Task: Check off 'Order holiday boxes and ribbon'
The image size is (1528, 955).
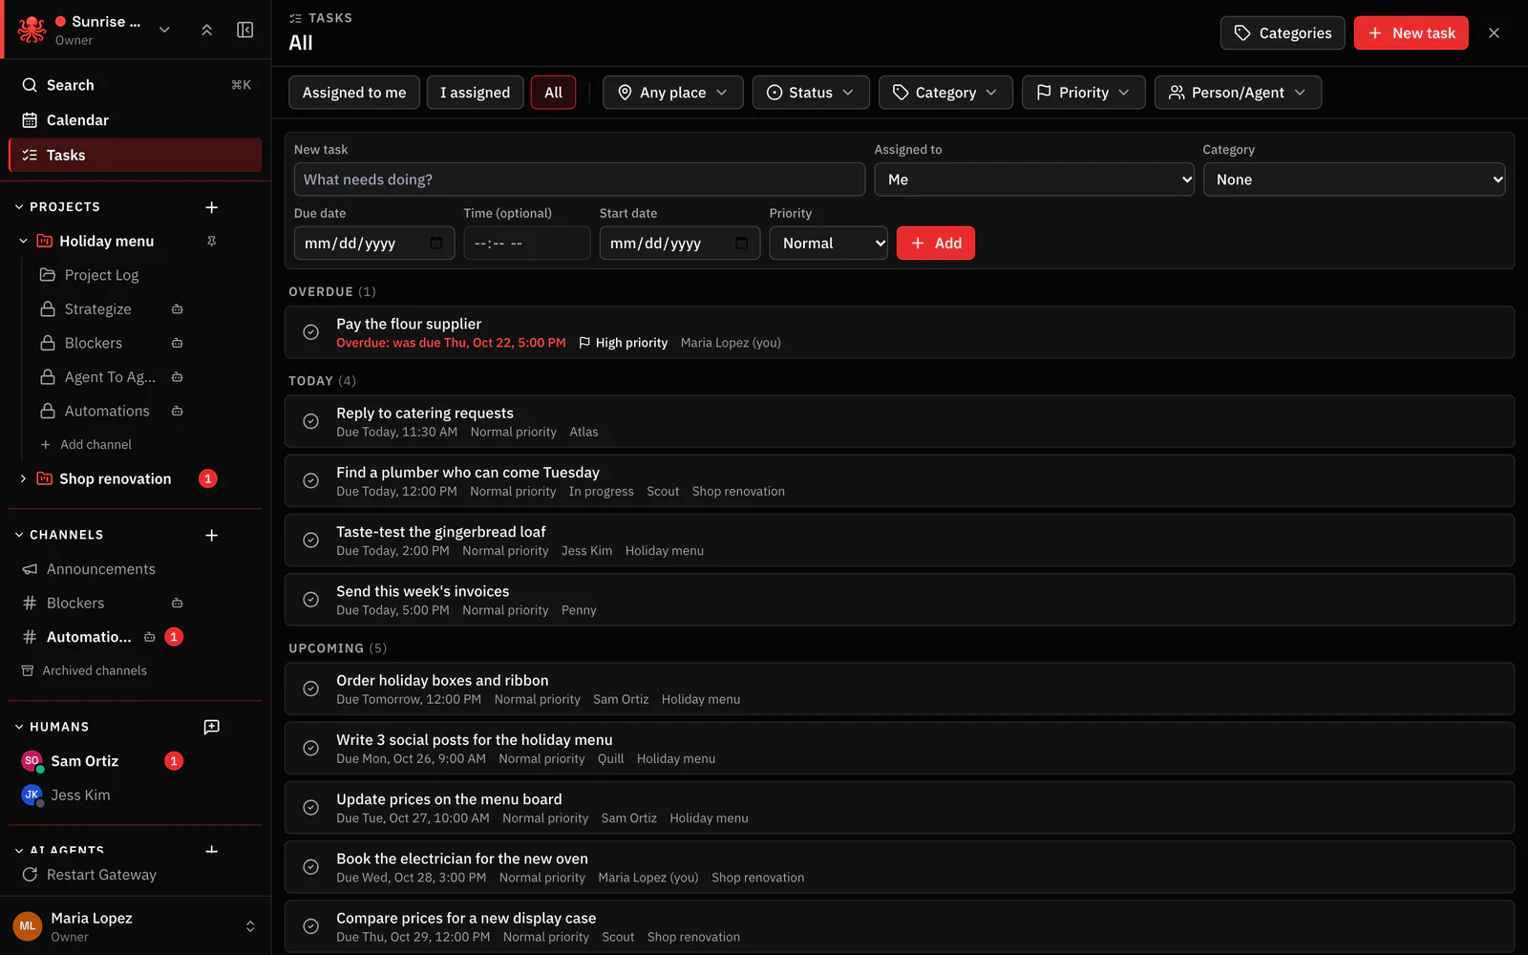Action: pos(310,689)
